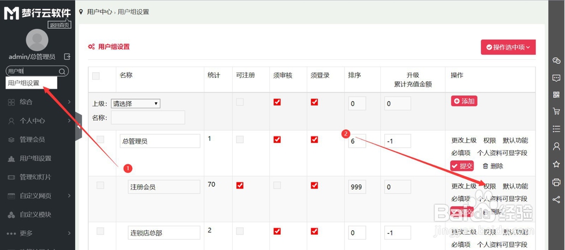Toggle 须登录 checkbox for 总管理员
The height and width of the screenshot is (250, 565).
click(x=314, y=139)
